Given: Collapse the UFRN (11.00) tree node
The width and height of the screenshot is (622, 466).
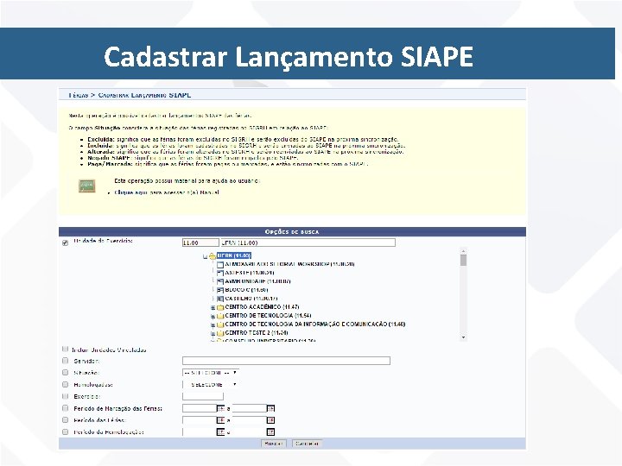Looking at the screenshot, I should point(205,256).
